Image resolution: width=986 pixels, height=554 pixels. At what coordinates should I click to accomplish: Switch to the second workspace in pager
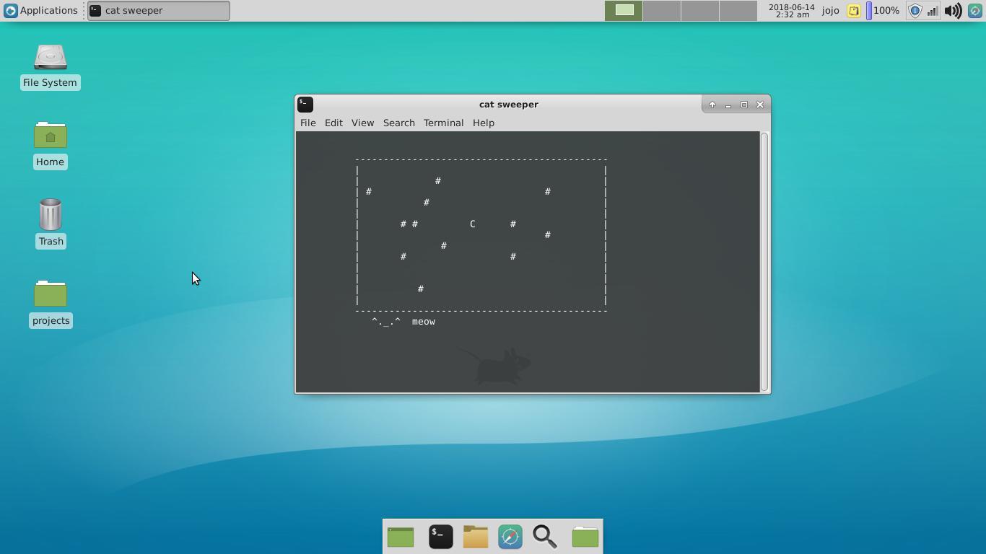pos(661,10)
